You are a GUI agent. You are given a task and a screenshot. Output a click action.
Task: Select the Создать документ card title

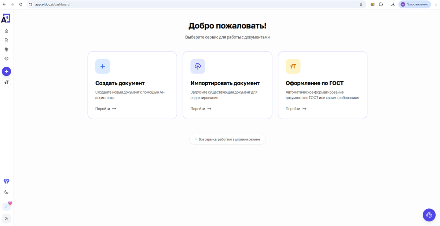[120, 83]
